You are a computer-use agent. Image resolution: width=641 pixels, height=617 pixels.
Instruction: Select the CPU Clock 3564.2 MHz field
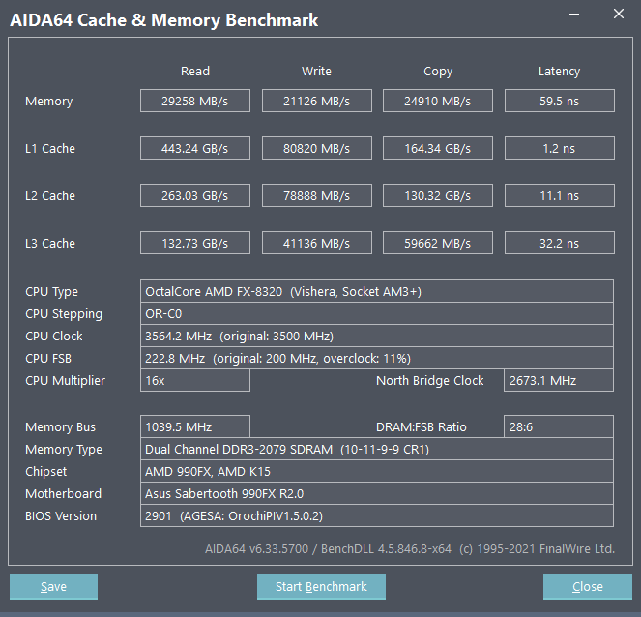click(376, 336)
